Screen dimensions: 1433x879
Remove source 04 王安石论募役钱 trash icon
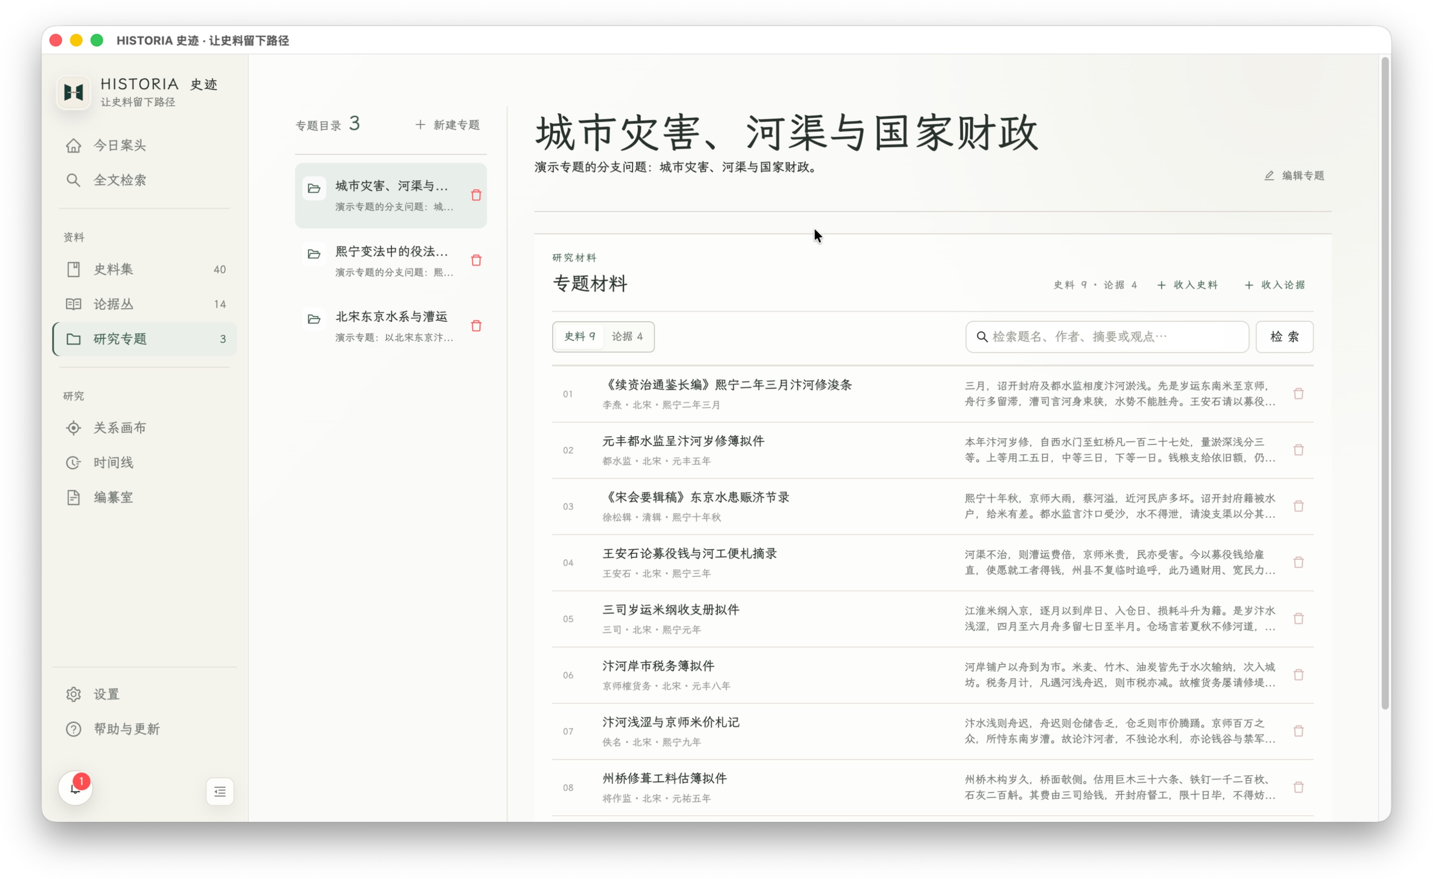(1299, 562)
